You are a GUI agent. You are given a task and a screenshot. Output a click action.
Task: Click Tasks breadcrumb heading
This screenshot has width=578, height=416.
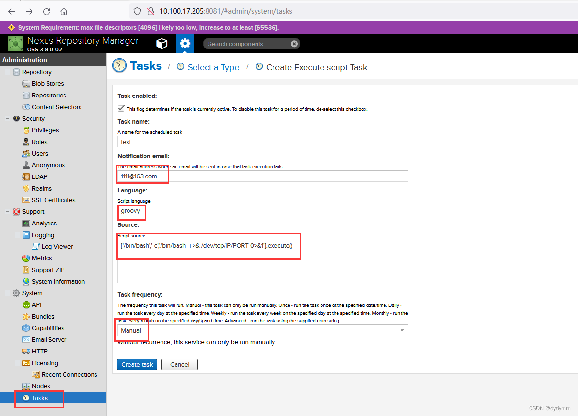pos(146,66)
